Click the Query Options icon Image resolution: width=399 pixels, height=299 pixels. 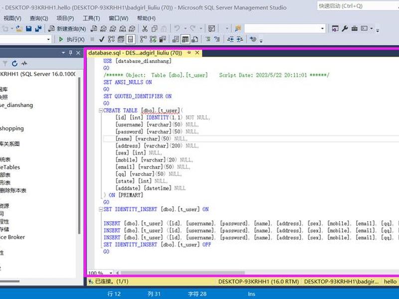pyautogui.click(x=121, y=39)
